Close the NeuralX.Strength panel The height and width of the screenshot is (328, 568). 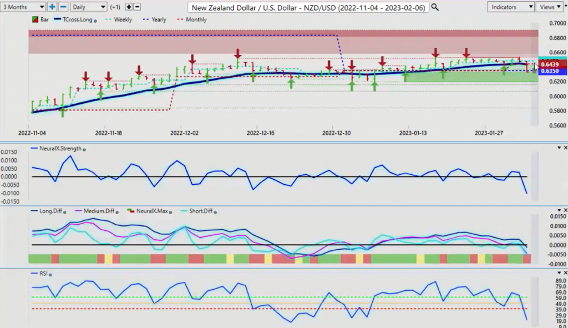[x=565, y=148]
